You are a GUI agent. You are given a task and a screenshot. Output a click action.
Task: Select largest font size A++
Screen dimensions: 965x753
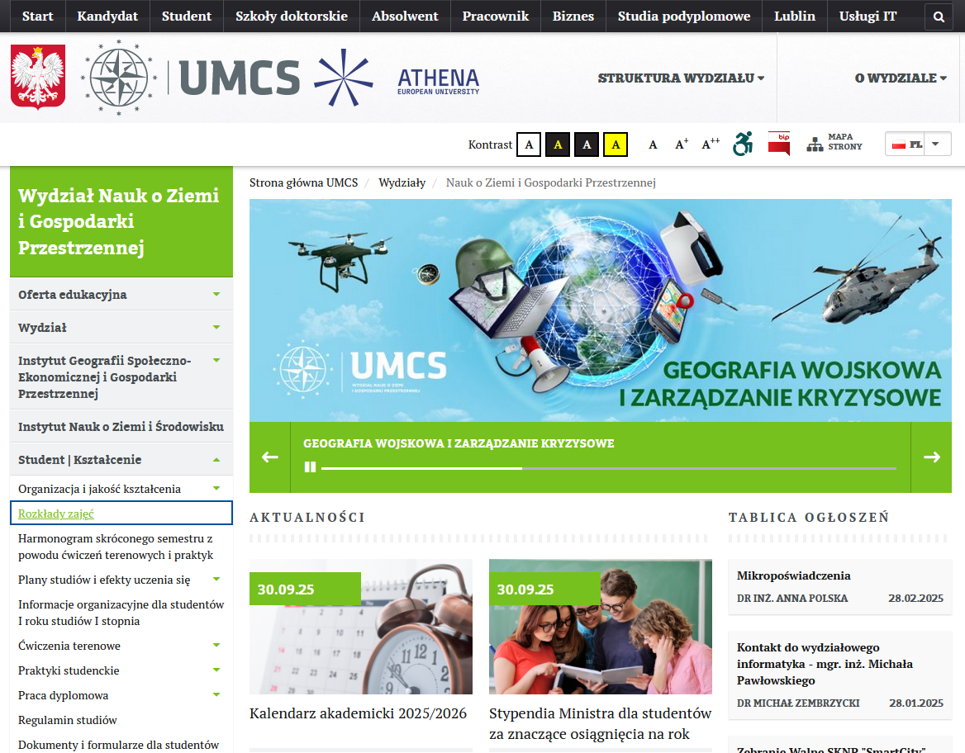tap(711, 144)
